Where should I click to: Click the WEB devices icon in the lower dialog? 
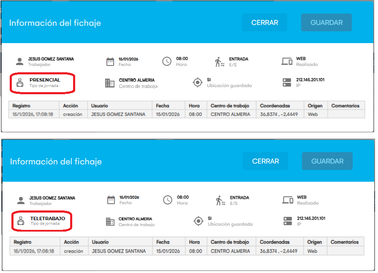[x=288, y=200]
